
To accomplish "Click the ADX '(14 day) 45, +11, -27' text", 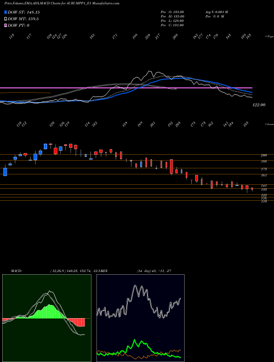I will pos(154,271).
